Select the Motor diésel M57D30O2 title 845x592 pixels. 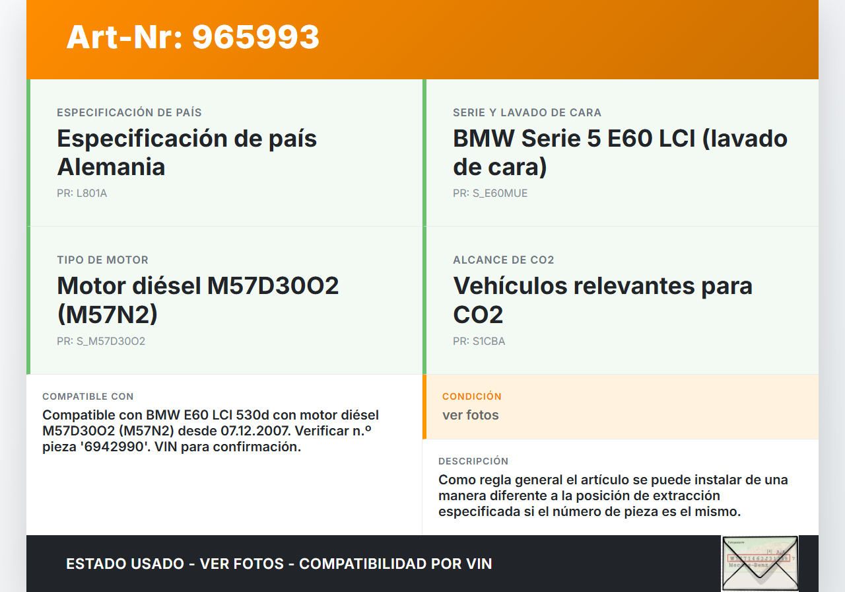click(198, 300)
